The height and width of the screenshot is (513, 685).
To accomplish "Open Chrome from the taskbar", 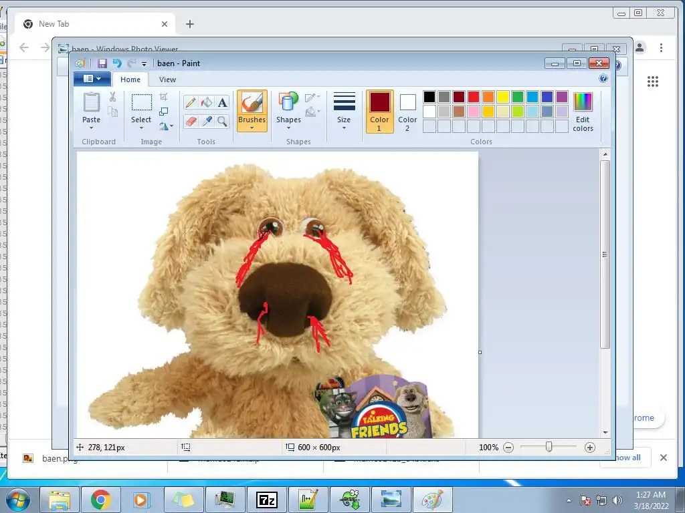I will [100, 500].
